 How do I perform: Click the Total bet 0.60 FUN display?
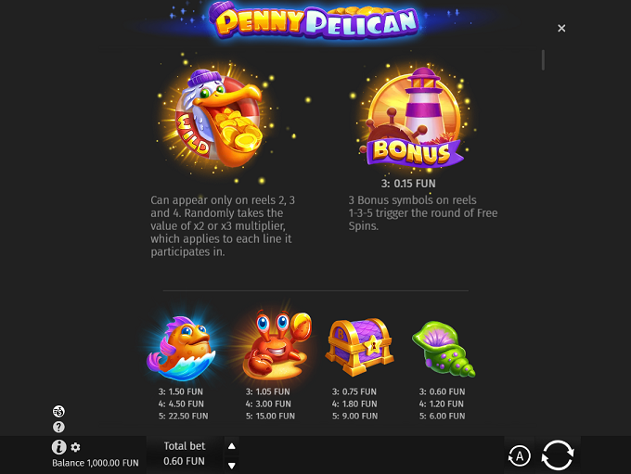click(x=185, y=454)
